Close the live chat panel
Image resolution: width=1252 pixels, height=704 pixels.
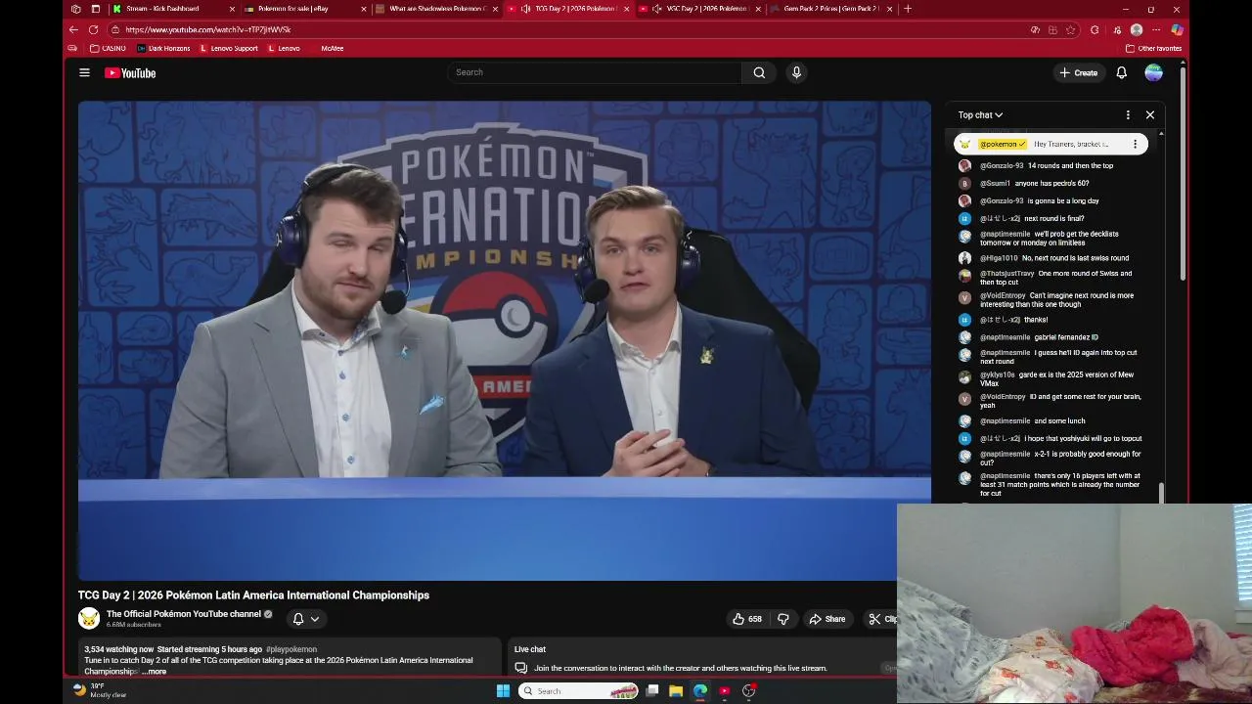click(x=1150, y=114)
